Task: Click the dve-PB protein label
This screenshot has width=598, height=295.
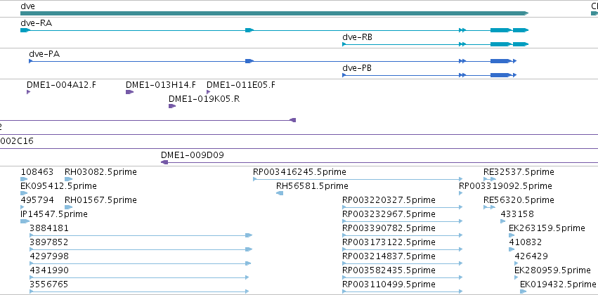Action: [x=357, y=68]
